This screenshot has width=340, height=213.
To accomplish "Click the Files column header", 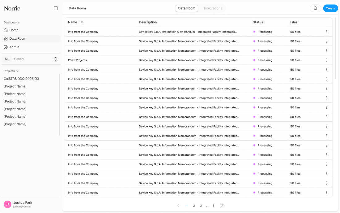I will click(x=294, y=22).
